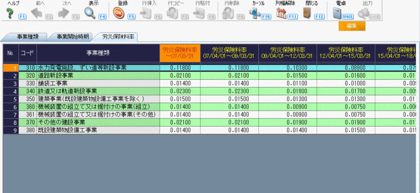
Task: Click the 12/04/01～15/03/31 column header
Action: [346, 53]
